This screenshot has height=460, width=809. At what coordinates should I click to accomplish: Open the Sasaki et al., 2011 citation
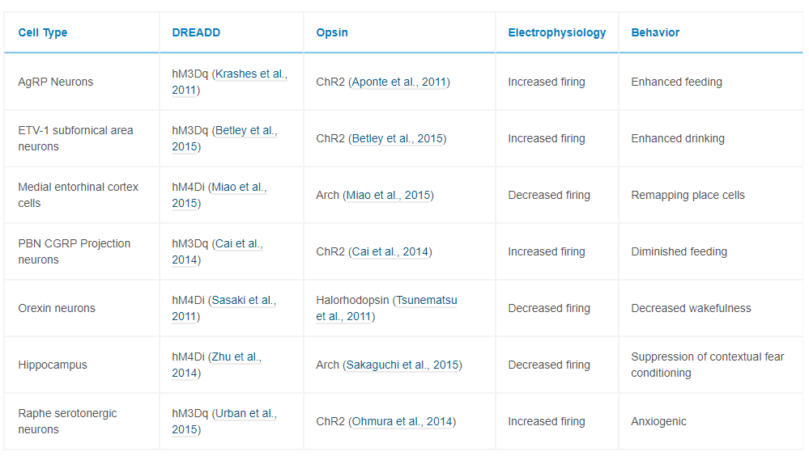244,300
